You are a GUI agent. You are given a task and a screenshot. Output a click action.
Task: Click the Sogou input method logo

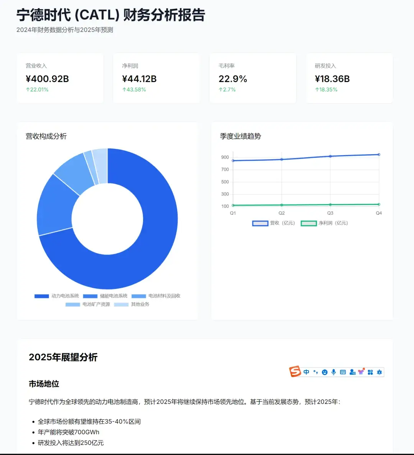(295, 371)
